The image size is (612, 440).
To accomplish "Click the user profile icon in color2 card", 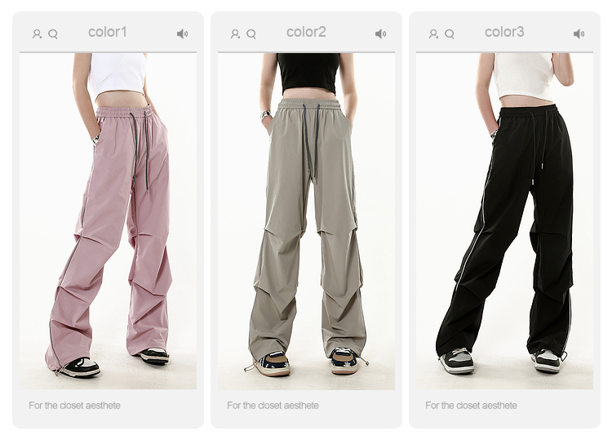I will click(235, 34).
